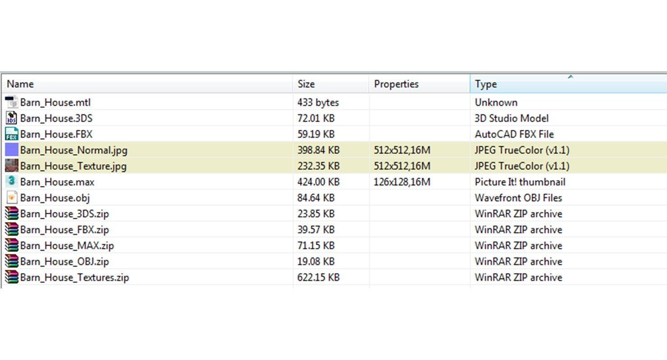Click the Barn_House.max file icon
This screenshot has height=360, width=667.
(12, 182)
